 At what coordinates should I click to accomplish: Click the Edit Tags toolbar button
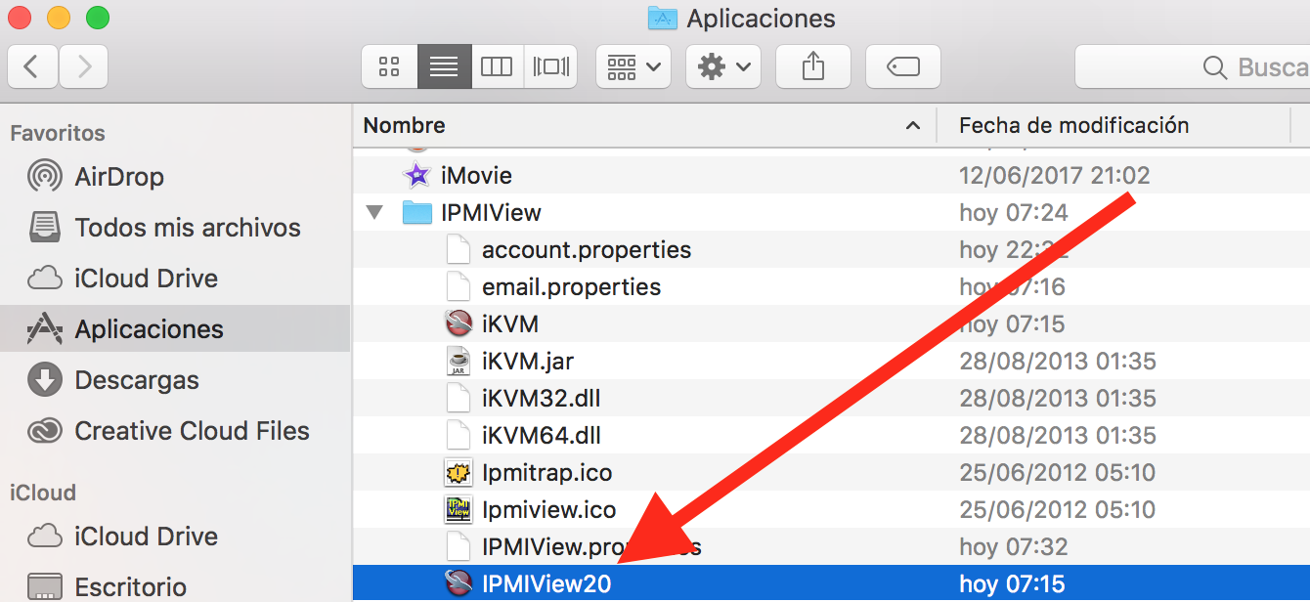903,66
